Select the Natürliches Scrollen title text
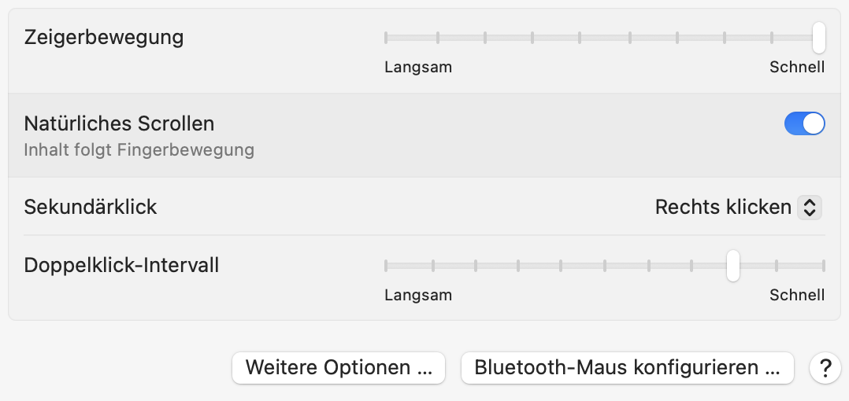The image size is (849, 401). [x=119, y=123]
